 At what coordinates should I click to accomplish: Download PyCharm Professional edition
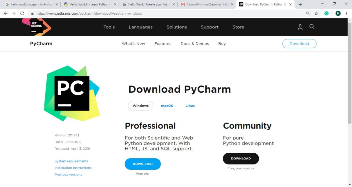pyautogui.click(x=143, y=164)
